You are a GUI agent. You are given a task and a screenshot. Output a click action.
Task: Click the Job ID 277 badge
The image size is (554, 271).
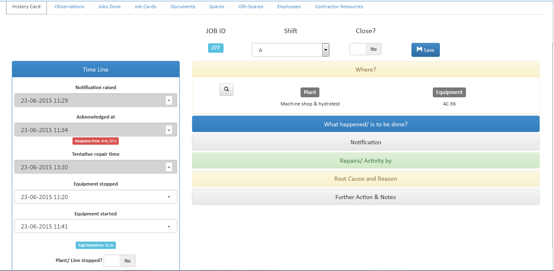216,48
